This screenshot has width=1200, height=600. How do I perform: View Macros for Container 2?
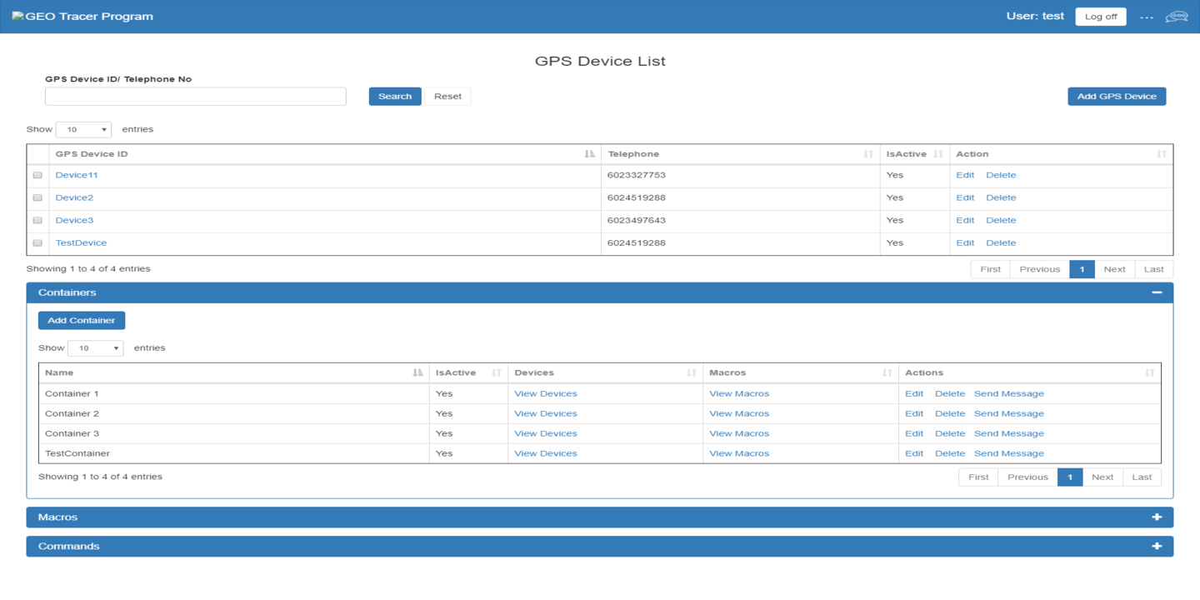click(739, 413)
